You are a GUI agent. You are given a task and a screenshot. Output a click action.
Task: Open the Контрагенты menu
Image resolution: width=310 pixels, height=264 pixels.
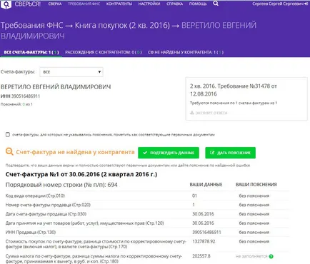[119, 4]
